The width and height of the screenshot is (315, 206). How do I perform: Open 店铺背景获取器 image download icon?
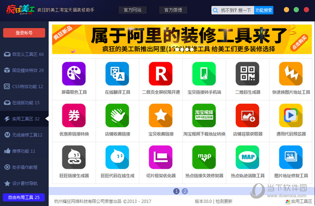click(x=247, y=115)
